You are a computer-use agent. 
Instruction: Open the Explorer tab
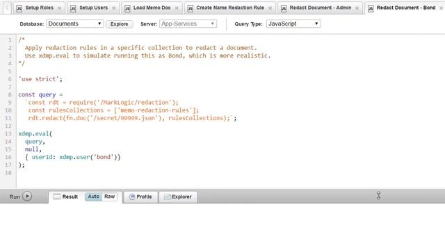pyautogui.click(x=178, y=197)
